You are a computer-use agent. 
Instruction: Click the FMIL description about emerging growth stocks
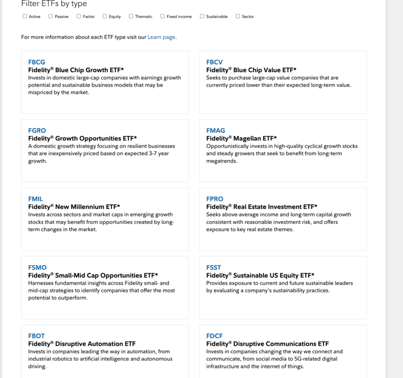(x=101, y=222)
